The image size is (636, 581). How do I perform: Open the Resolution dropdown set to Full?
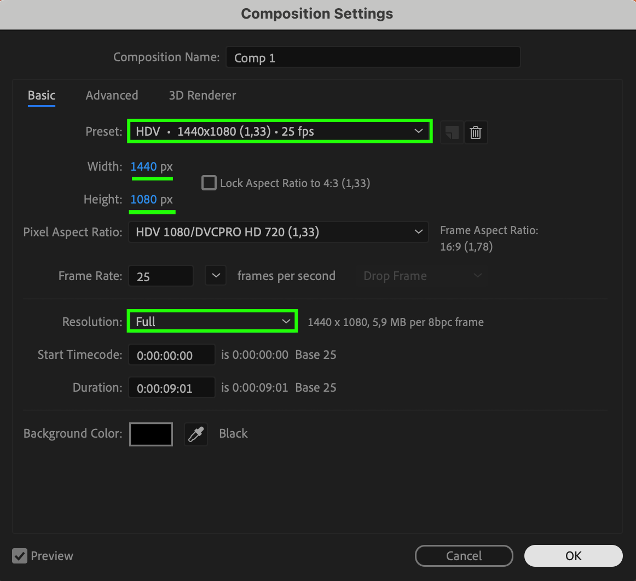click(212, 322)
